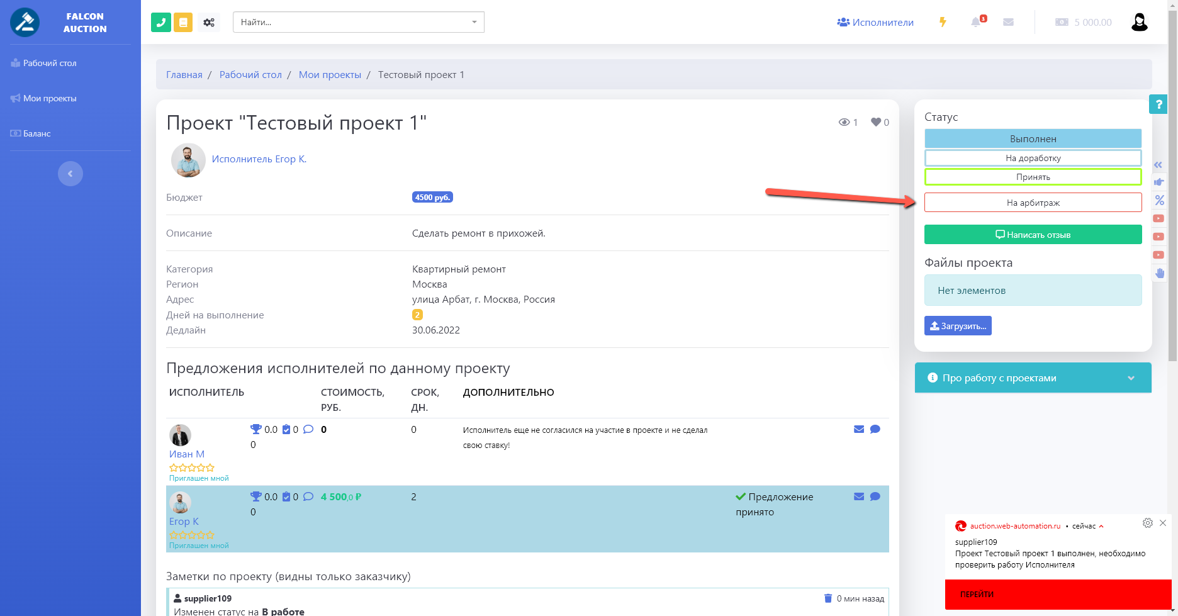The width and height of the screenshot is (1178, 616).
Task: Open 'Мои проекты' in the sidebar
Action: pyautogui.click(x=50, y=98)
